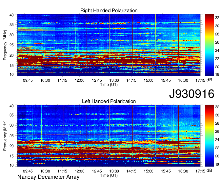Click 12:00 time tick under Right Handed plot
Viewport: 223px width, 181px height.
click(80, 80)
